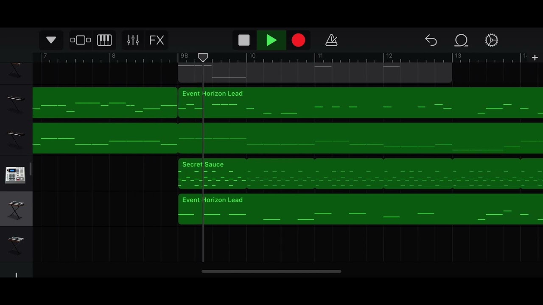543x305 pixels.
Task: Undo the last action
Action: [x=431, y=40]
